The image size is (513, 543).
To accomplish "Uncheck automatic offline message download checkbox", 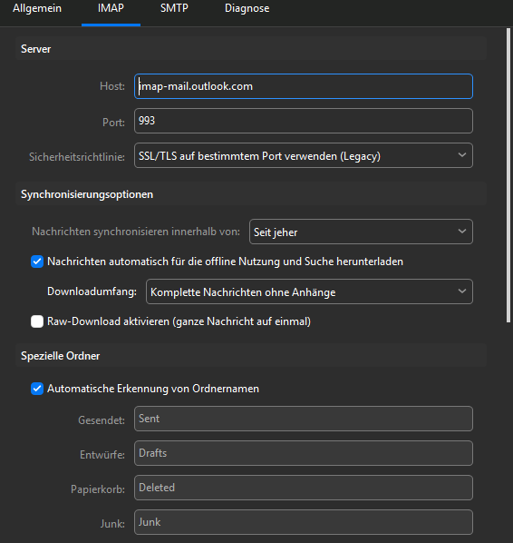I will [37, 262].
